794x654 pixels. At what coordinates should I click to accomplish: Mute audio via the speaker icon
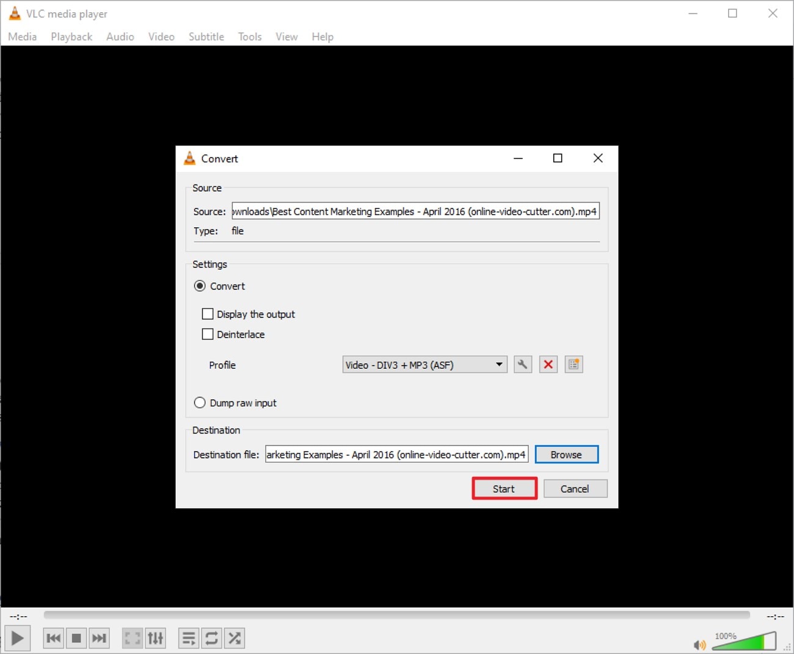[700, 644]
